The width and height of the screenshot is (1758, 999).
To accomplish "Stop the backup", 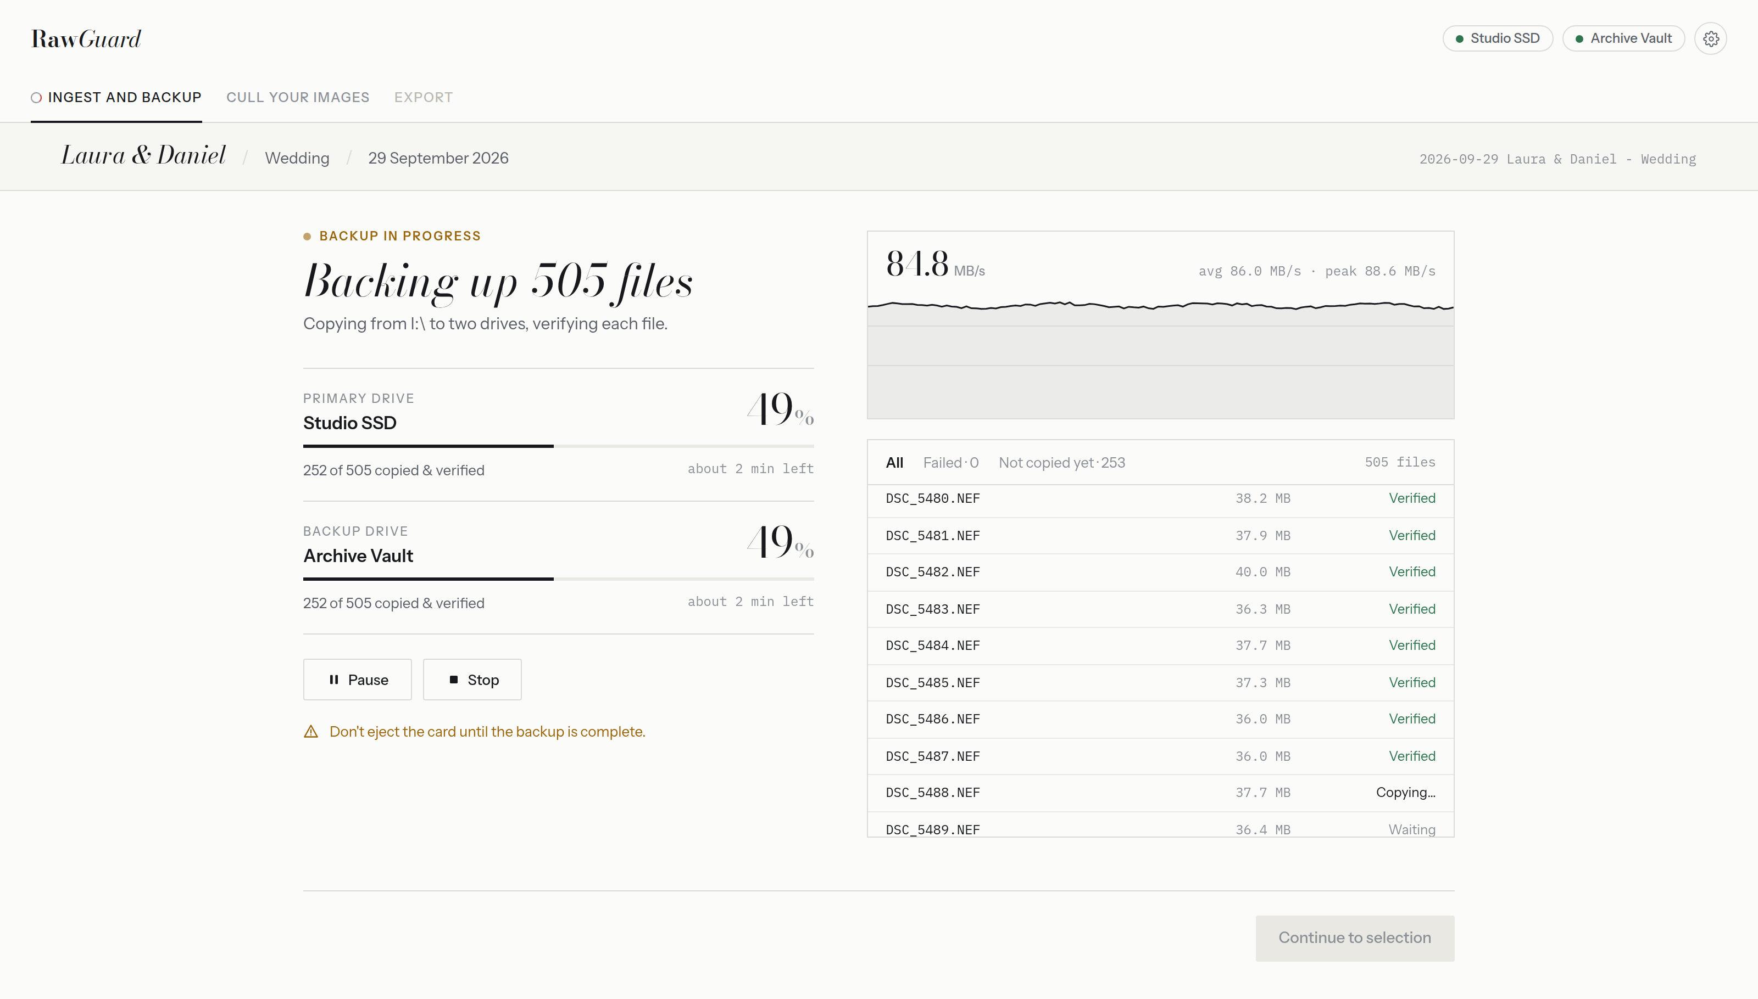I will pyautogui.click(x=472, y=680).
